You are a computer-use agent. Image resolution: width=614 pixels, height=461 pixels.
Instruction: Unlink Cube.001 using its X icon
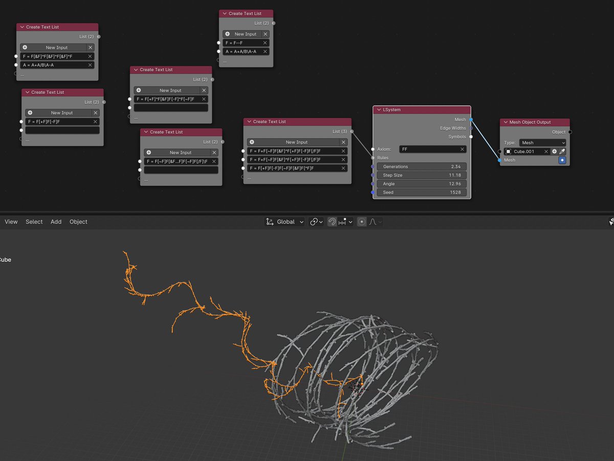pyautogui.click(x=546, y=151)
